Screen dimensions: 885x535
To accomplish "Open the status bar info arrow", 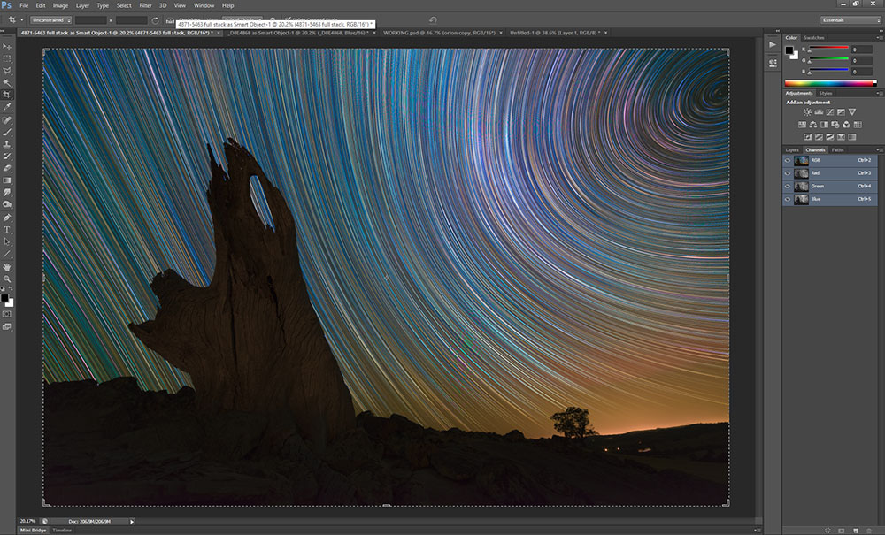I will [x=132, y=522].
